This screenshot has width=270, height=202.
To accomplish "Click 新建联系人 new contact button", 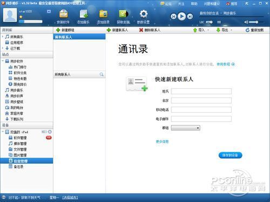I will tap(117, 30).
